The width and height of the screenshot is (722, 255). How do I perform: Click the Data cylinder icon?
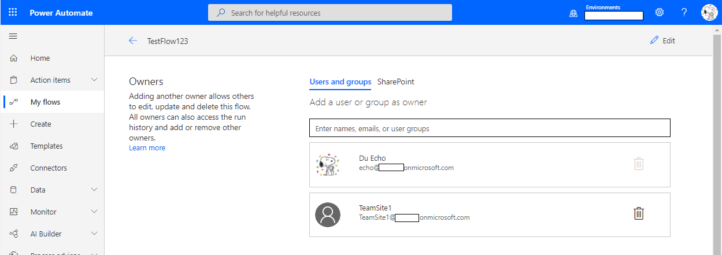coord(14,190)
